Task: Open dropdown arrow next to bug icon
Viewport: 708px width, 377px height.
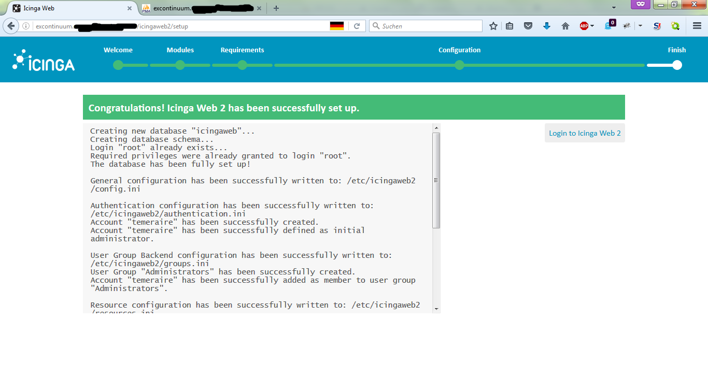Action: [x=640, y=26]
